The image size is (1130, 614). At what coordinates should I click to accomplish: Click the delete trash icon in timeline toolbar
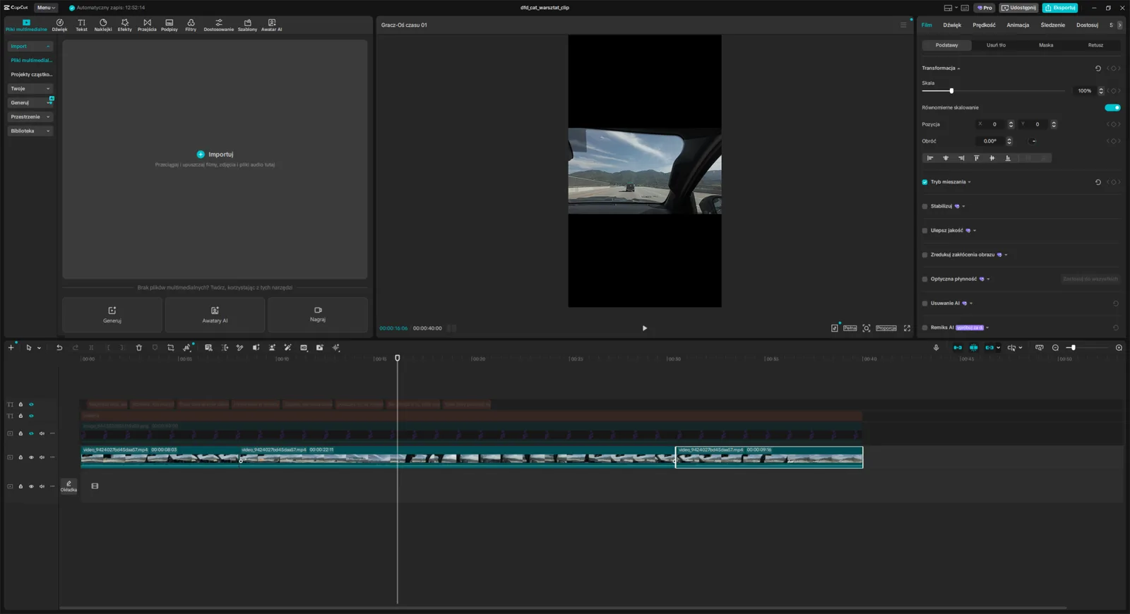pos(139,348)
